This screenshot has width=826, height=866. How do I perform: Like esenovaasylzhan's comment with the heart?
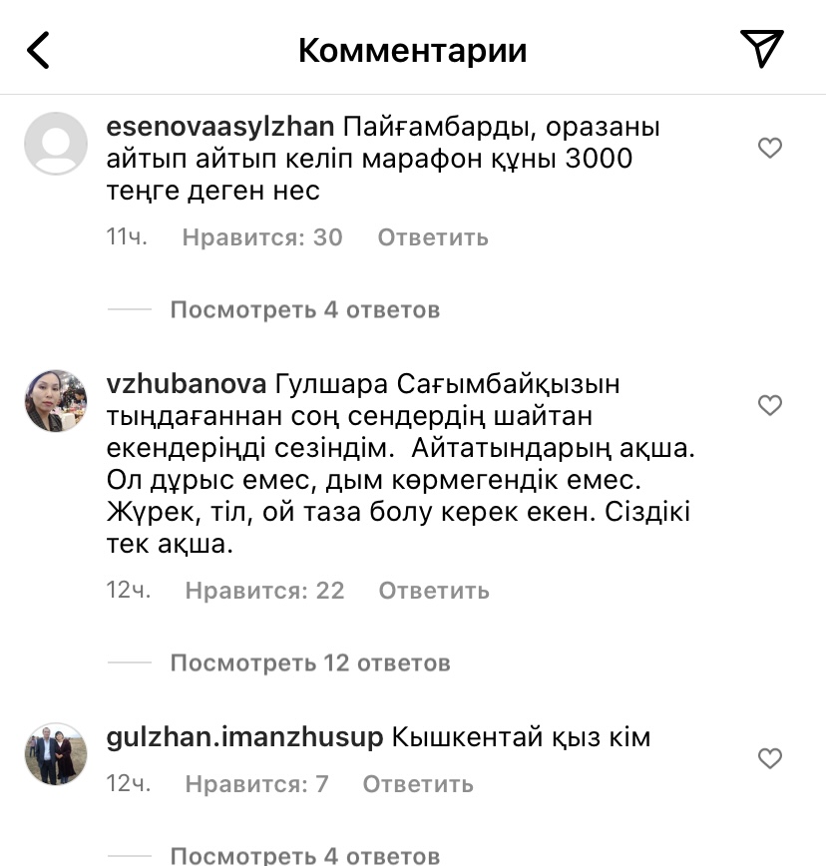pos(770,149)
